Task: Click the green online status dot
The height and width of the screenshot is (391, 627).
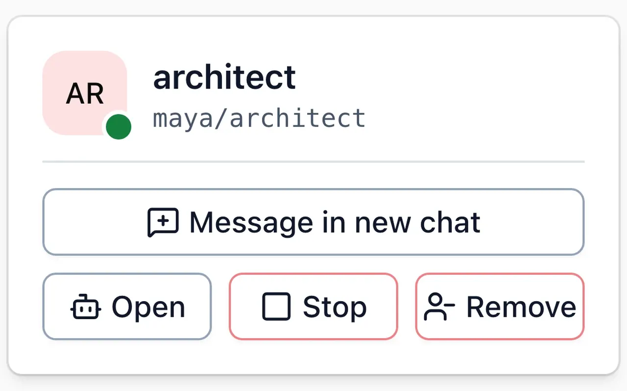Action: tap(119, 127)
